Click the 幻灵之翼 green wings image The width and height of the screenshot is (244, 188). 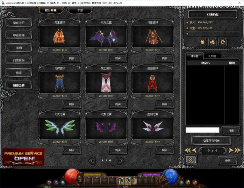tap(60, 127)
